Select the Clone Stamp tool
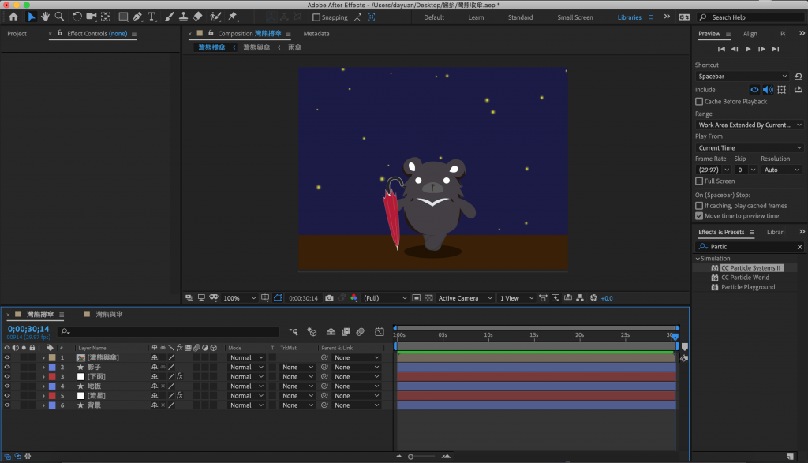Viewport: 808px width, 463px height. pos(183,17)
